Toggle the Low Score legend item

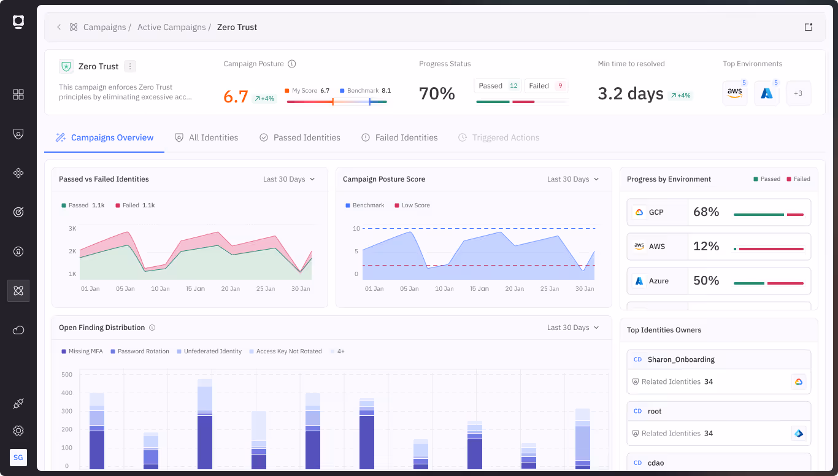[x=412, y=205]
